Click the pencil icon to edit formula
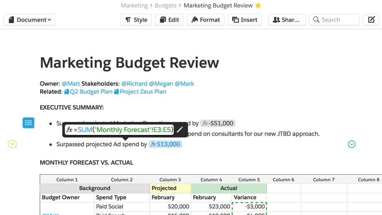 [180, 130]
